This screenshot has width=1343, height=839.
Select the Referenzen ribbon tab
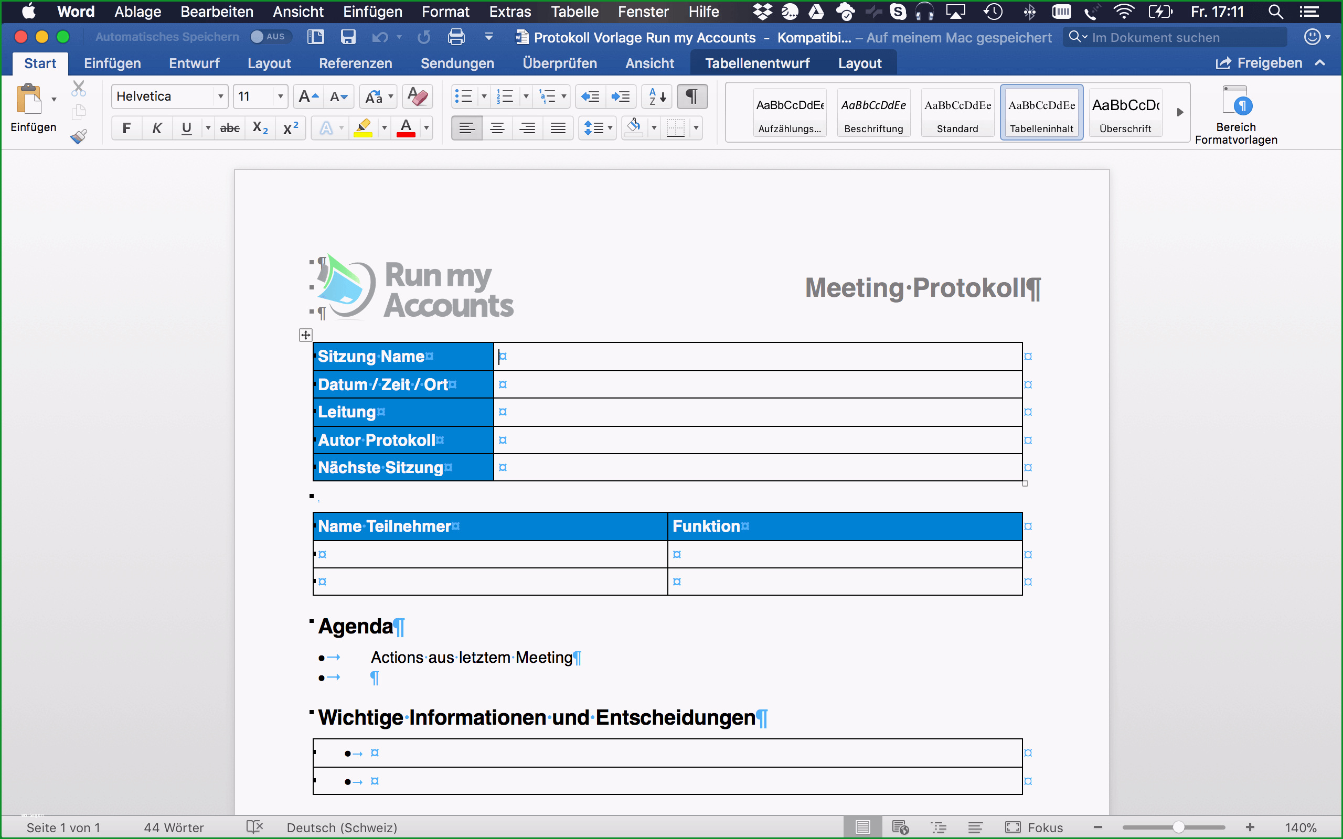coord(356,63)
